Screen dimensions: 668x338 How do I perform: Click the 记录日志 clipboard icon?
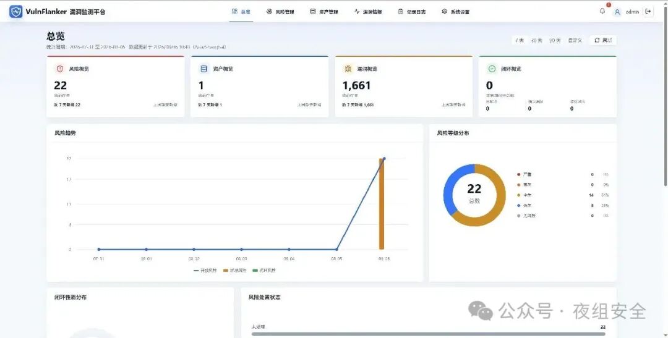coord(400,12)
